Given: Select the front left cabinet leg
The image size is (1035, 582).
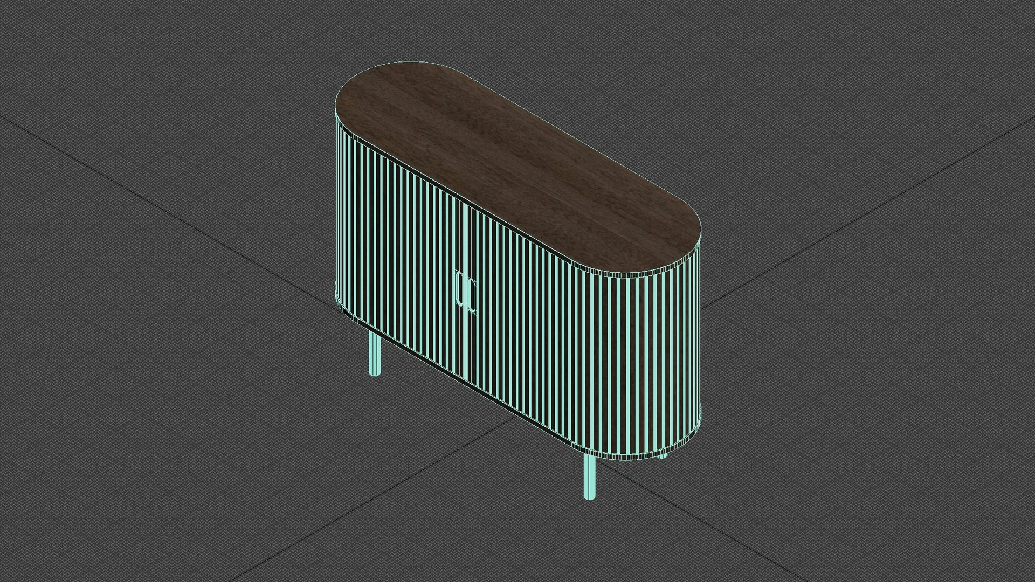Looking at the screenshot, I should (x=374, y=353).
